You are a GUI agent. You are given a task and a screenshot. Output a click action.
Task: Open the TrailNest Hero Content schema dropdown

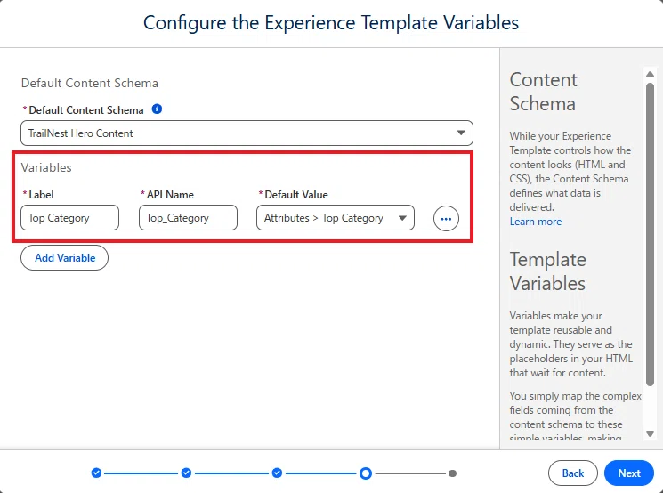point(247,133)
